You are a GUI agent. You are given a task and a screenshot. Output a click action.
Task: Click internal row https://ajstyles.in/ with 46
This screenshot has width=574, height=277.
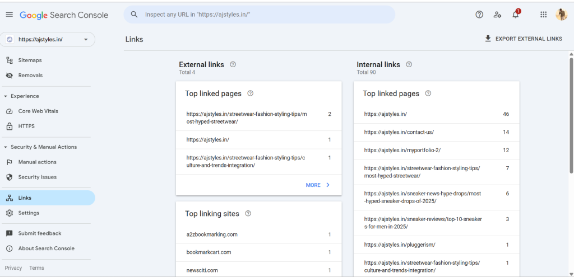[x=436, y=114]
